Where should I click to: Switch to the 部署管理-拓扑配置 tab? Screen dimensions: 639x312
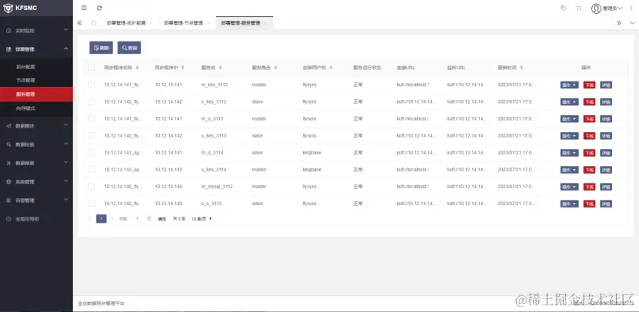pyautogui.click(x=126, y=23)
